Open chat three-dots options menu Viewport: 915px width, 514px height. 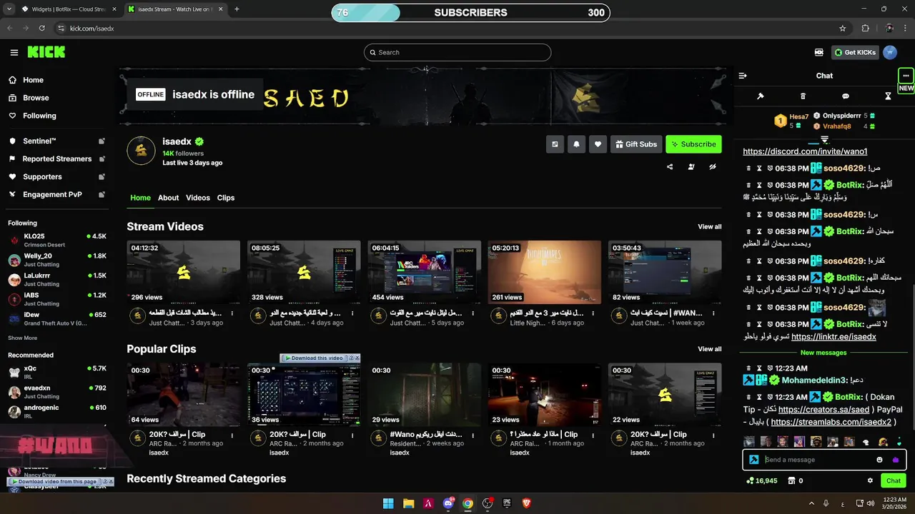[x=906, y=76]
